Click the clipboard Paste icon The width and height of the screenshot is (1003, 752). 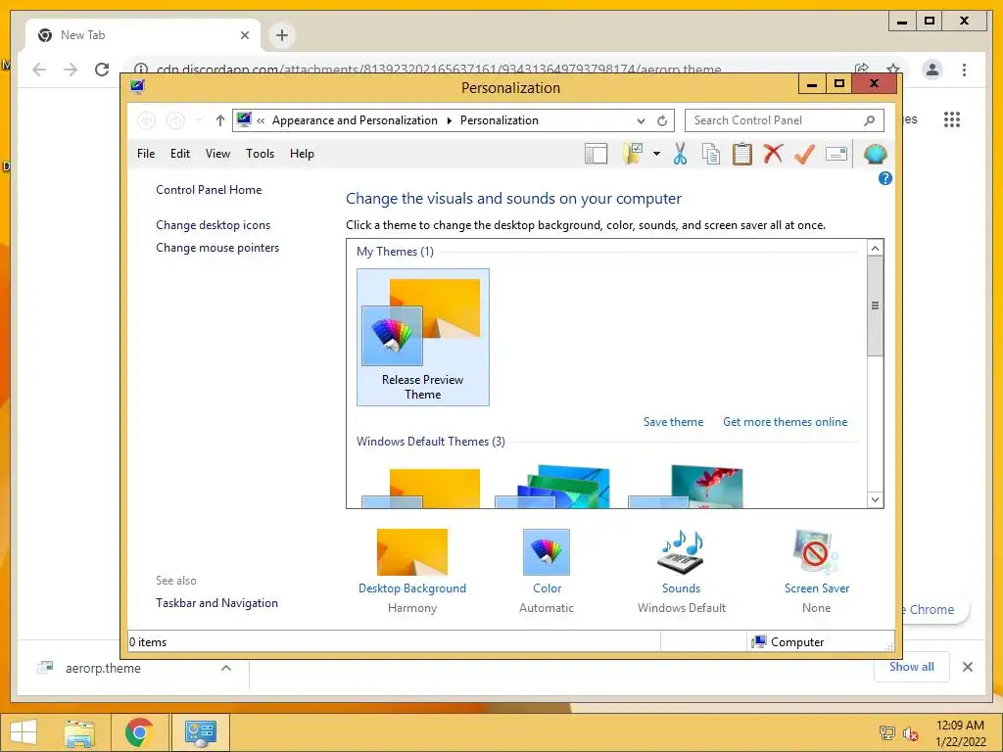pyautogui.click(x=742, y=154)
